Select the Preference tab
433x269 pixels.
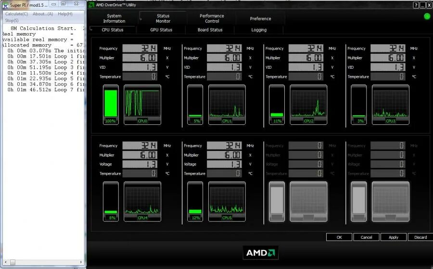(260, 18)
